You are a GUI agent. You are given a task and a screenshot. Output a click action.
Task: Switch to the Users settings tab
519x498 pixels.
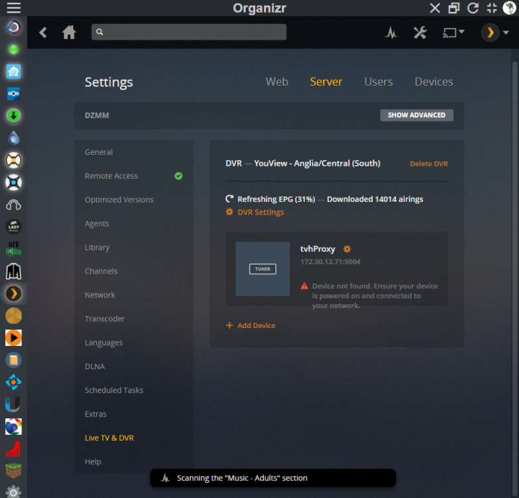pos(378,82)
